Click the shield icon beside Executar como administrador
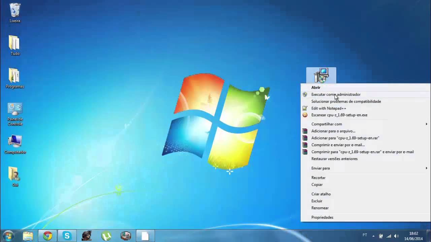 click(x=305, y=94)
